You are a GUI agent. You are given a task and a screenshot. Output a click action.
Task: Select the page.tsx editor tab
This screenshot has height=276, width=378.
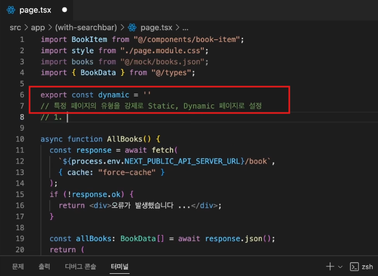(36, 10)
